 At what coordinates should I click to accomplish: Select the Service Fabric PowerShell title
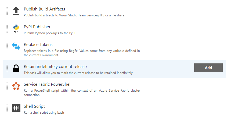48,84
